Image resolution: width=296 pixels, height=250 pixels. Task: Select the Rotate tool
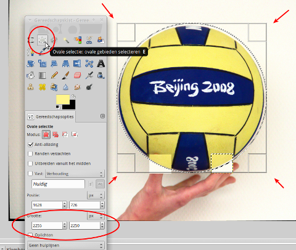tap(31, 63)
